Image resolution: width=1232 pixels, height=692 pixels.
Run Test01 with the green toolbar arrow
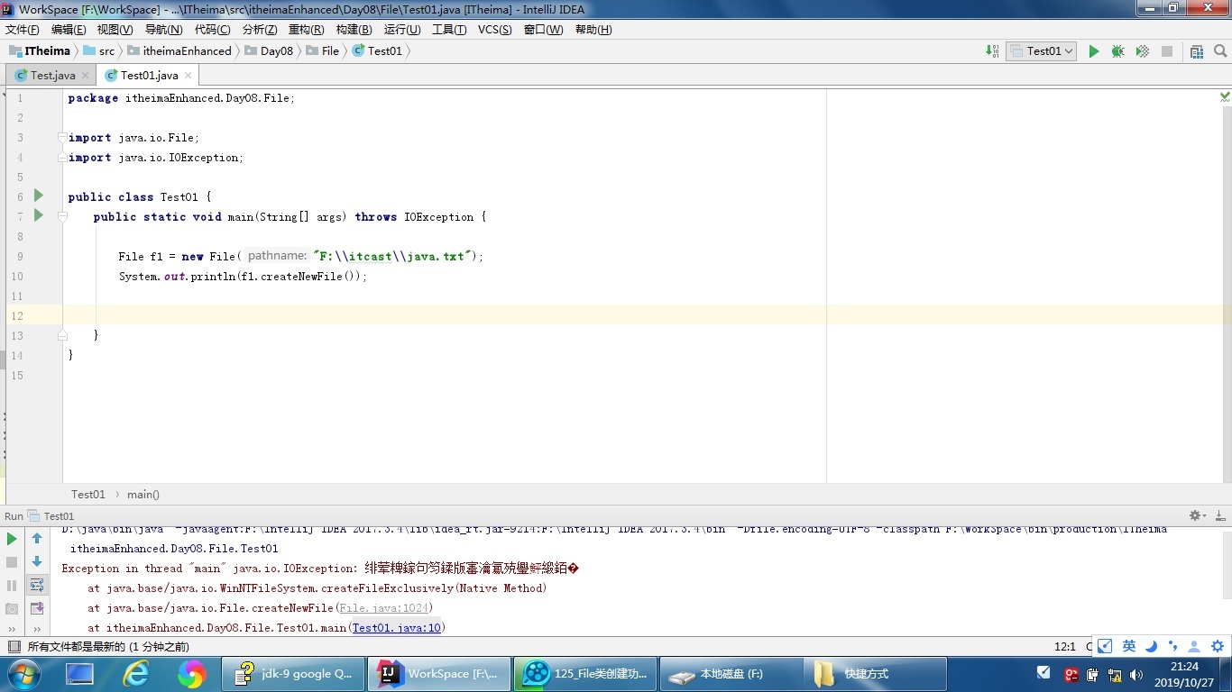pyautogui.click(x=1094, y=51)
